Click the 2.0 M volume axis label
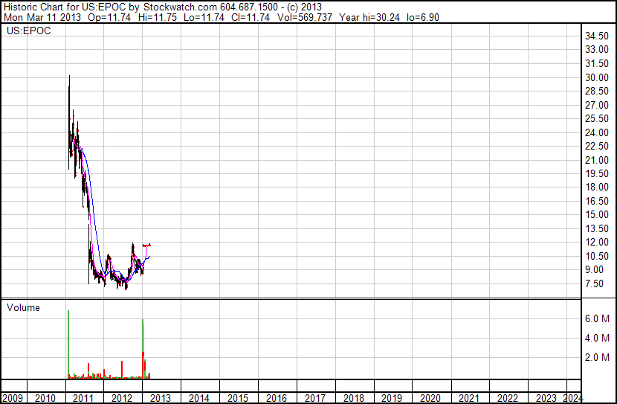Viewport: 617px width, 404px height. click(x=597, y=357)
